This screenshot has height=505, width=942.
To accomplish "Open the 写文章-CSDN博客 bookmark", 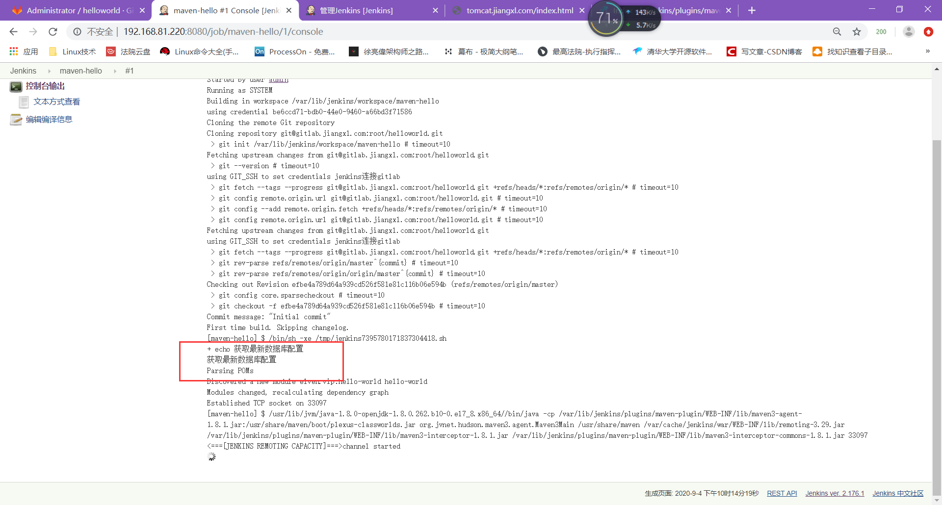I will 764,51.
